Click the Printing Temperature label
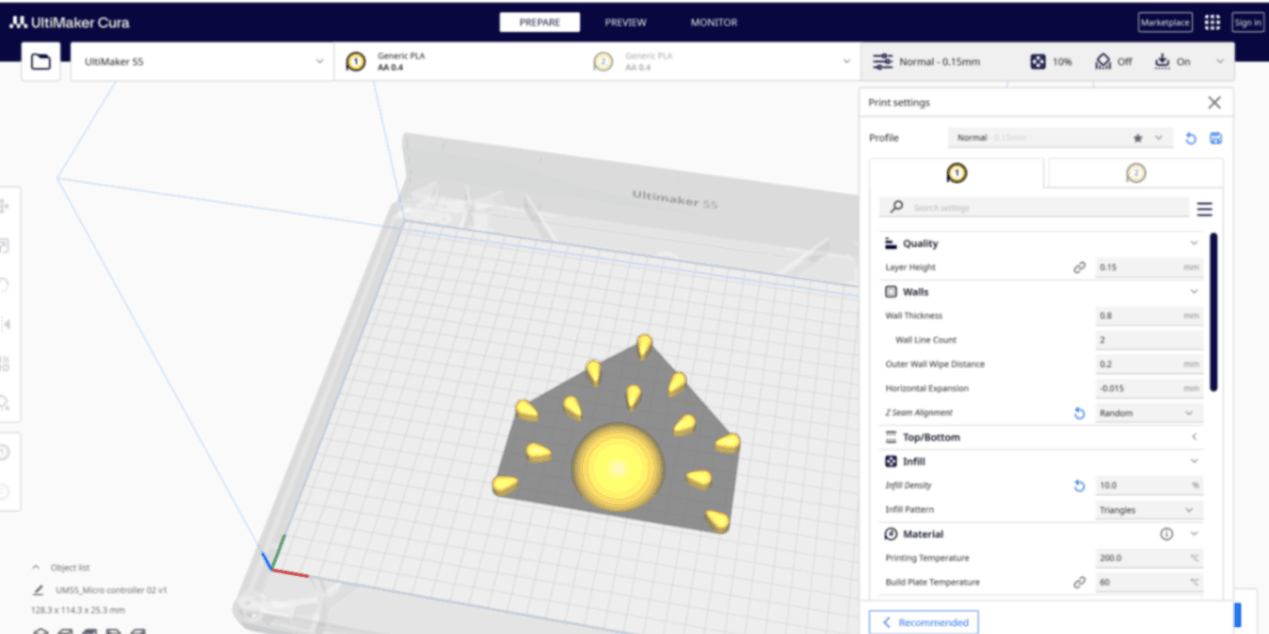The width and height of the screenshot is (1269, 634). click(x=927, y=558)
